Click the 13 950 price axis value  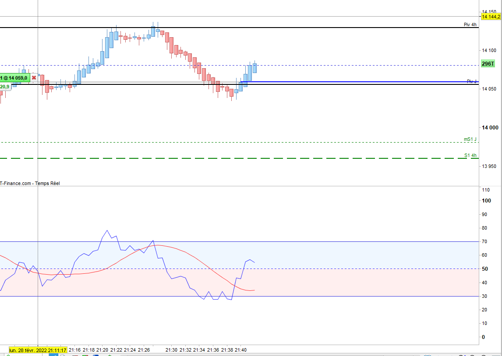489,166
